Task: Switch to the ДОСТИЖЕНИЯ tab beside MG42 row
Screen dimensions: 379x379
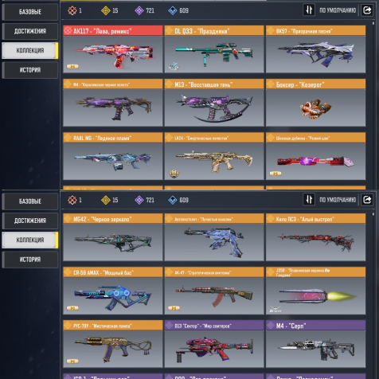Action: 30,221
